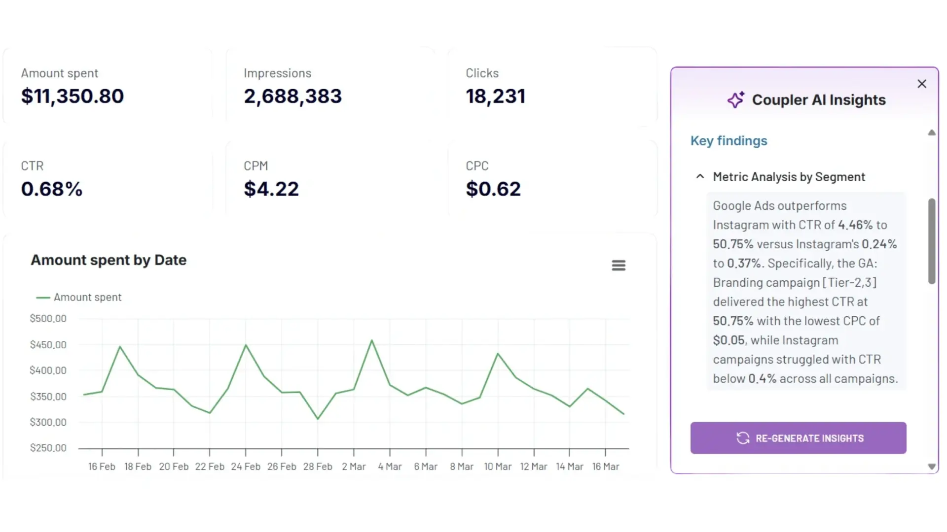This screenshot has height=532, width=947.
Task: Click the AI sparkle icon beside Coupler AI Insights
Action: [x=735, y=100]
